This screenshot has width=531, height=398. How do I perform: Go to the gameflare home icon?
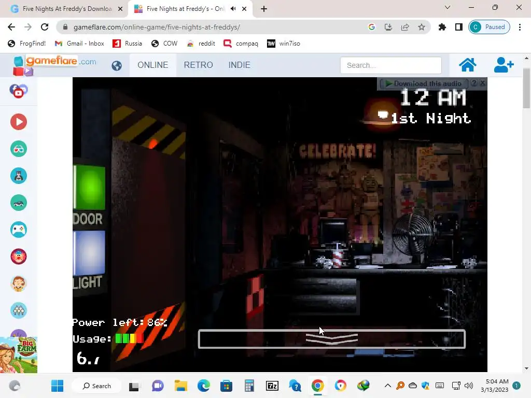tap(467, 65)
